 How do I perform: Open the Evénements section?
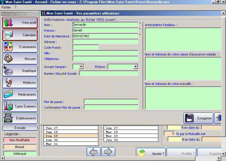coord(20,47)
